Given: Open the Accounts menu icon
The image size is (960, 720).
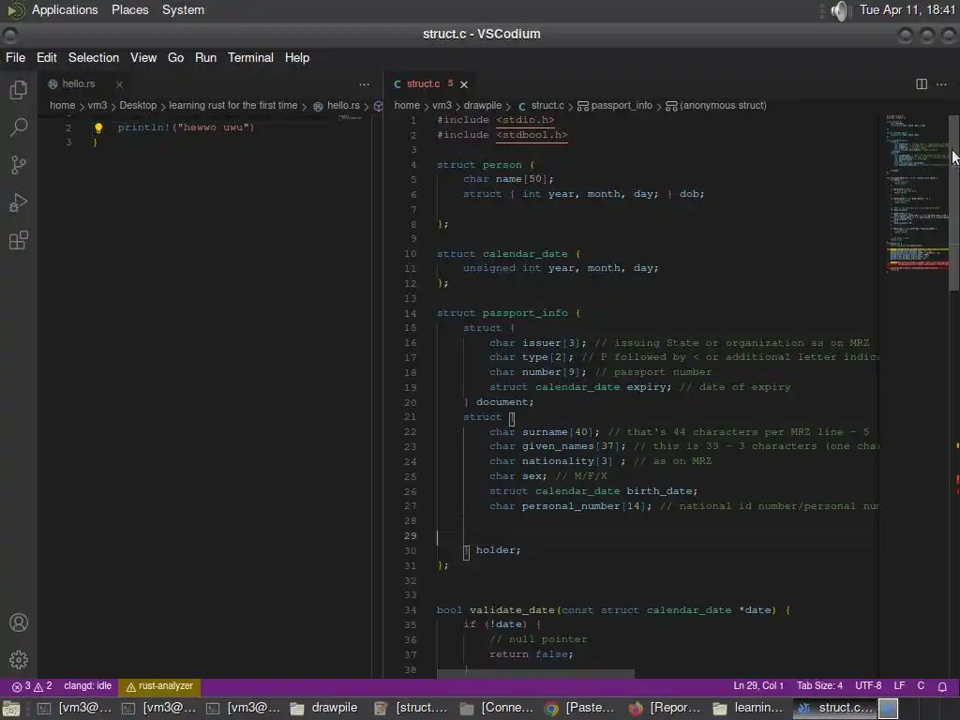Looking at the screenshot, I should click(x=19, y=622).
